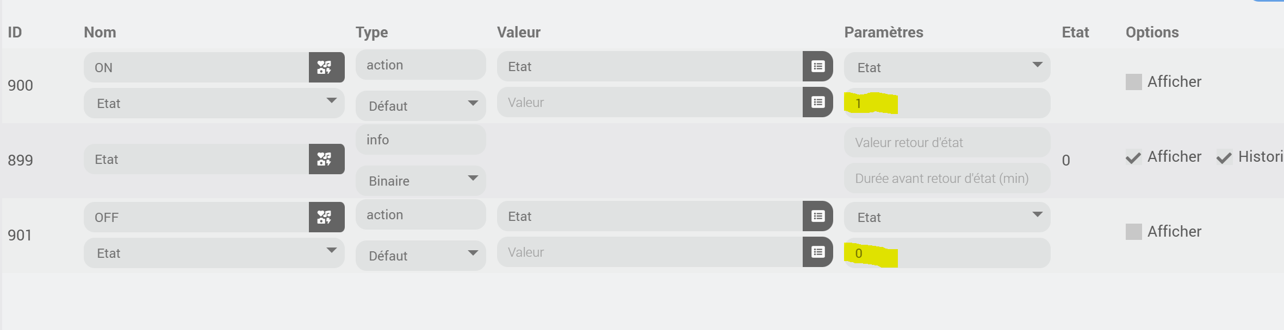Click the icon picker button beside OFF name
The image size is (1284, 330).
pyautogui.click(x=326, y=217)
